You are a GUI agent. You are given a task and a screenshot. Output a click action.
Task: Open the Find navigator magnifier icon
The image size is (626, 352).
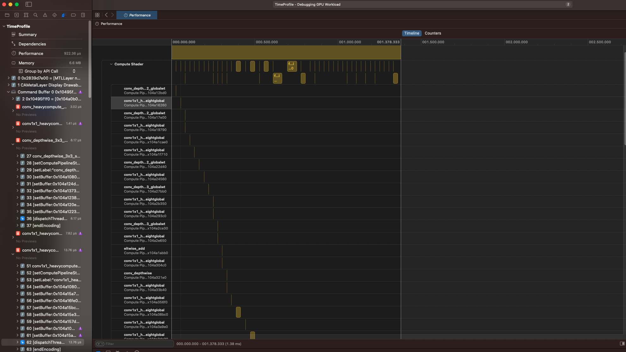coord(35,15)
